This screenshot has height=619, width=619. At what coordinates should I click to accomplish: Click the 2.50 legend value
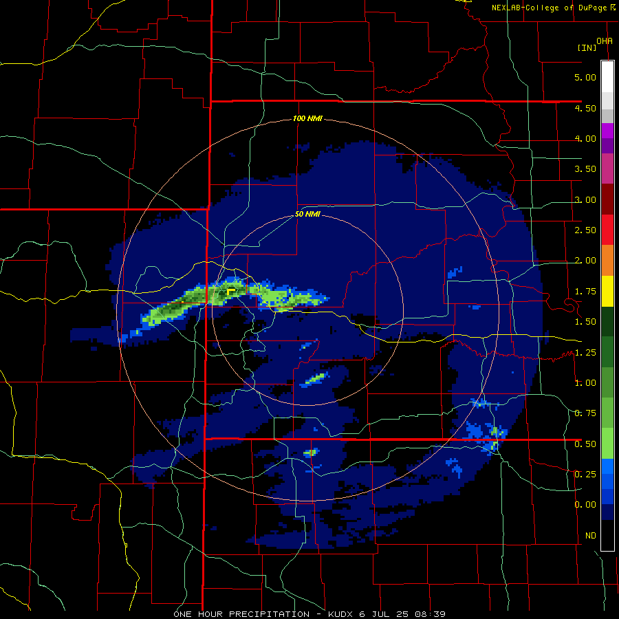point(585,230)
